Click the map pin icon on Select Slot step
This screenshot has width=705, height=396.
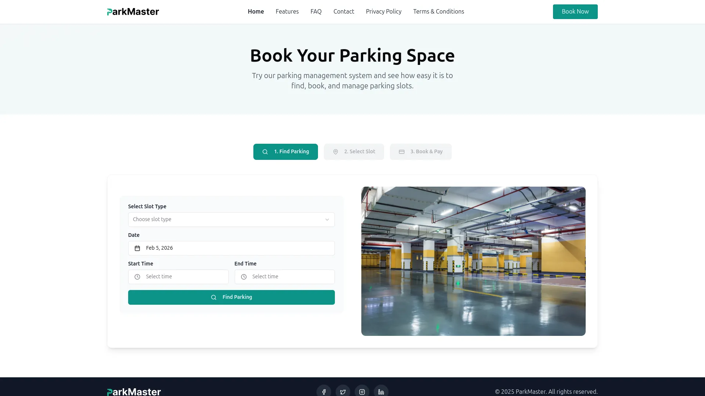(x=335, y=151)
